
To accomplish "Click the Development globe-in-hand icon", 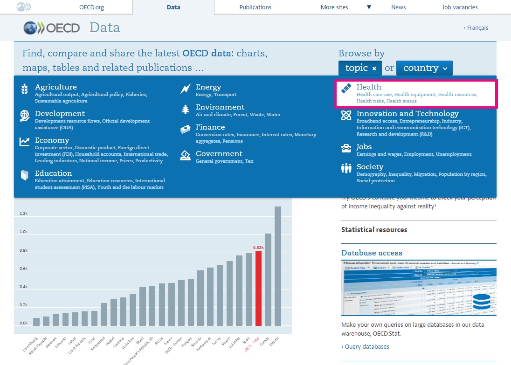I will pyautogui.click(x=24, y=116).
